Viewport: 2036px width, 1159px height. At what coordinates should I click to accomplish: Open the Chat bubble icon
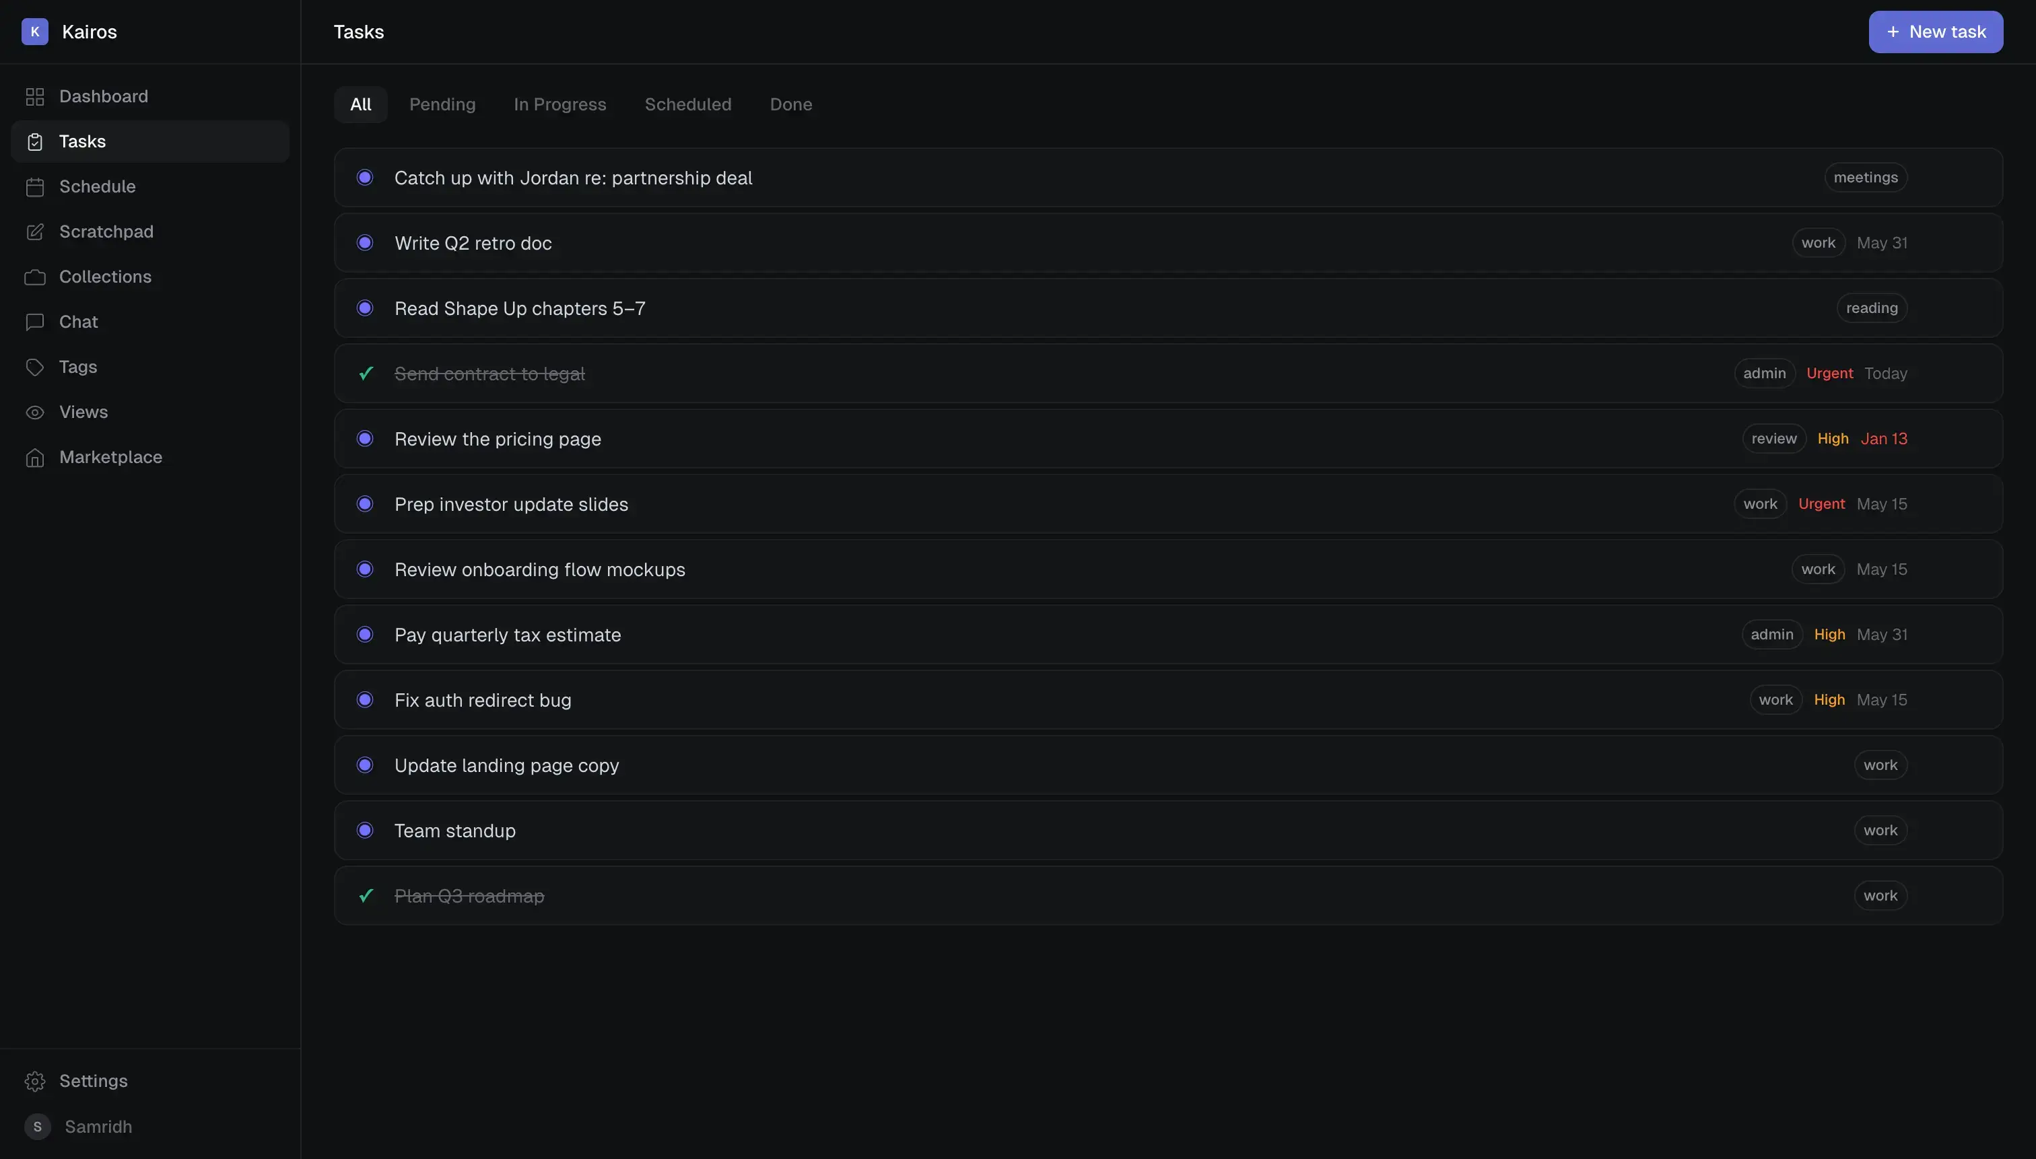[34, 322]
